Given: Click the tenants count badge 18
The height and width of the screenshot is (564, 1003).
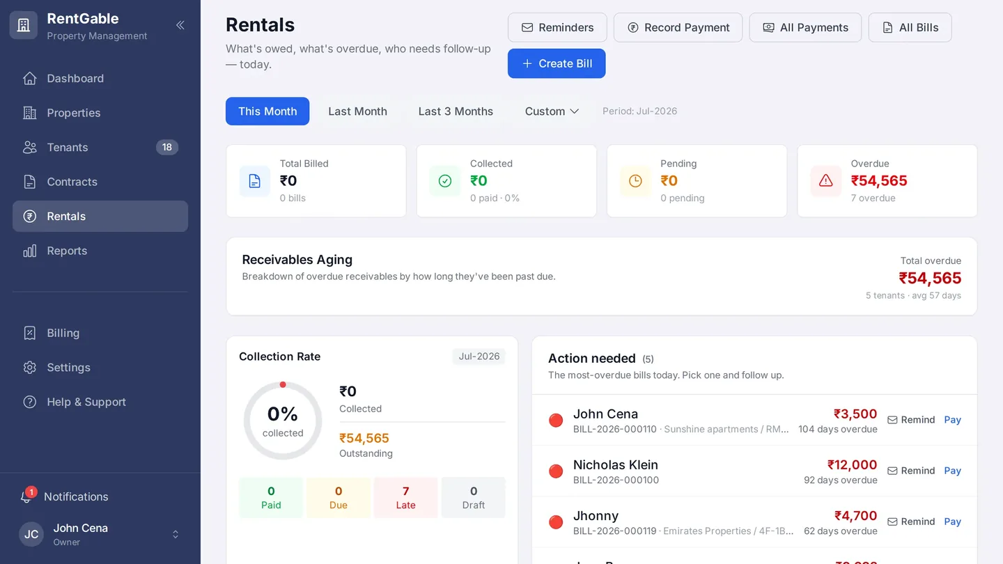Looking at the screenshot, I should (167, 147).
